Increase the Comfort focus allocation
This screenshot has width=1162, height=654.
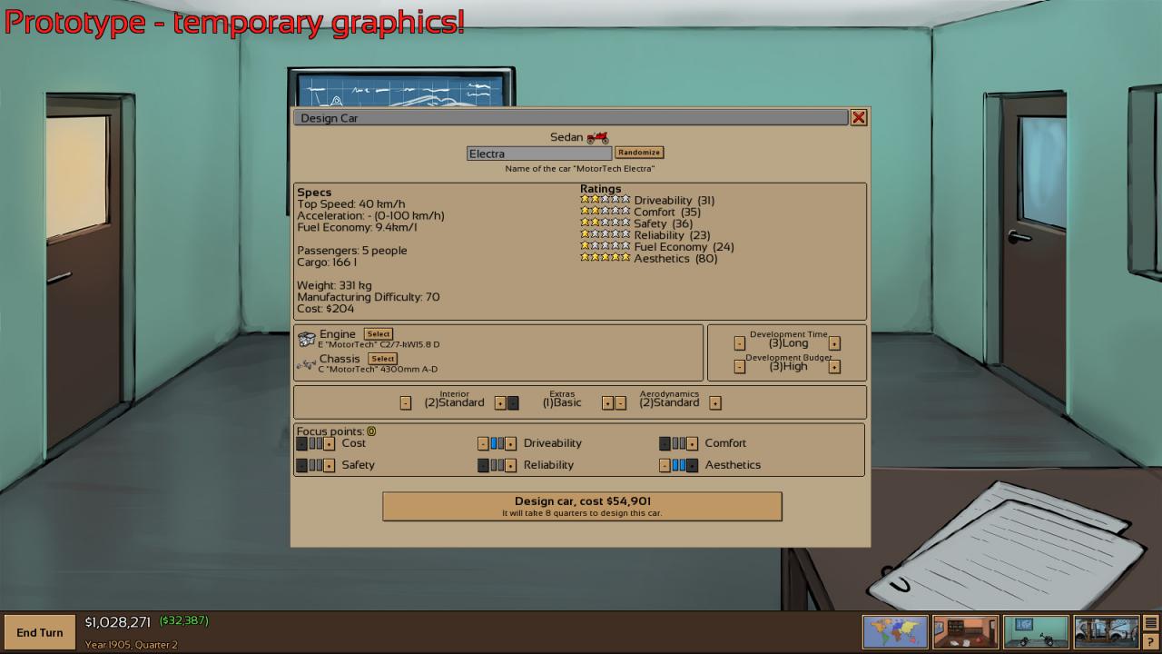click(692, 443)
